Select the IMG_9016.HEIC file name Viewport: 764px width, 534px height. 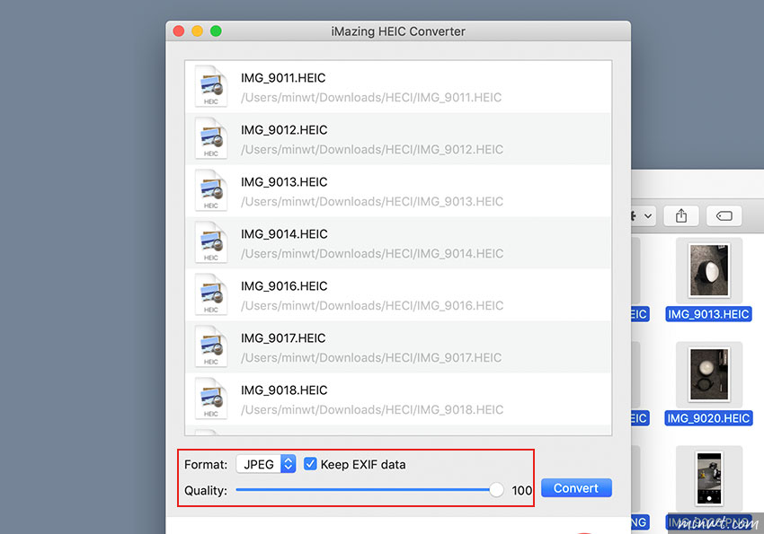click(x=284, y=286)
